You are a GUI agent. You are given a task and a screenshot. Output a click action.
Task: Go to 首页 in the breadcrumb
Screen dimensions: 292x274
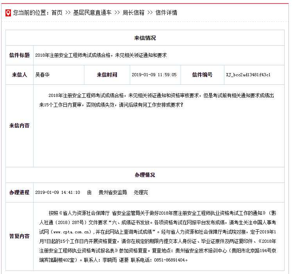pos(57,13)
